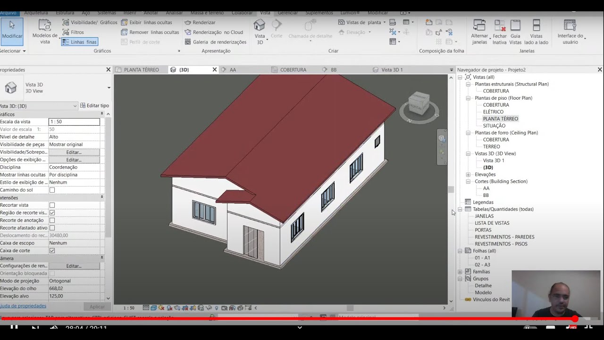Expand Famílias tree node
Viewport: 604px width, 340px height.
point(460,272)
